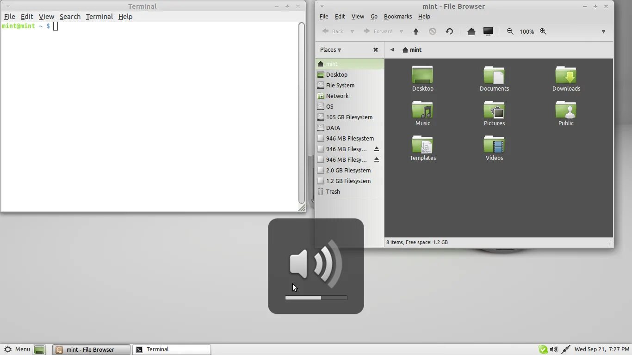The width and height of the screenshot is (632, 355).
Task: Select File System in sidebar
Action: click(350, 85)
